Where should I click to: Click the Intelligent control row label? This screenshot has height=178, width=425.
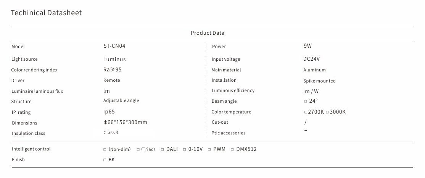click(x=31, y=149)
